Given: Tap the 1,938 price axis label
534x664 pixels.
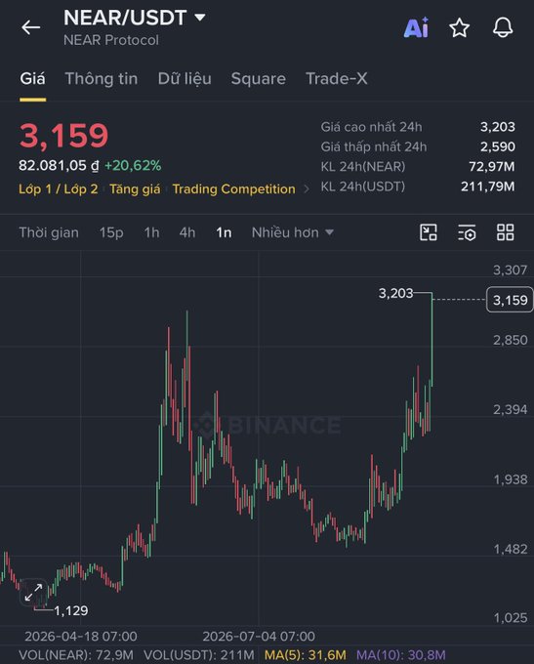Looking at the screenshot, I should pos(511,479).
